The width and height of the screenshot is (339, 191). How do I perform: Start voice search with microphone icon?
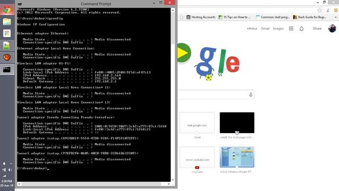251,94
